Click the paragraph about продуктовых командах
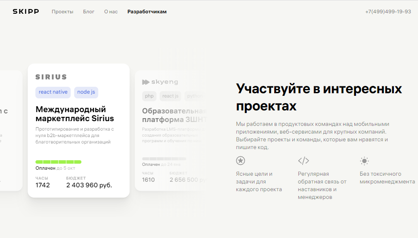The height and width of the screenshot is (238, 418). (x=313, y=136)
